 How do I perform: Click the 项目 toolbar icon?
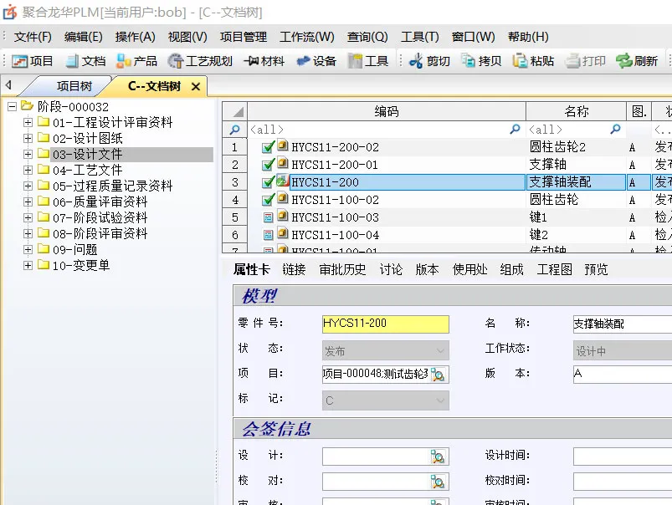tap(20, 61)
